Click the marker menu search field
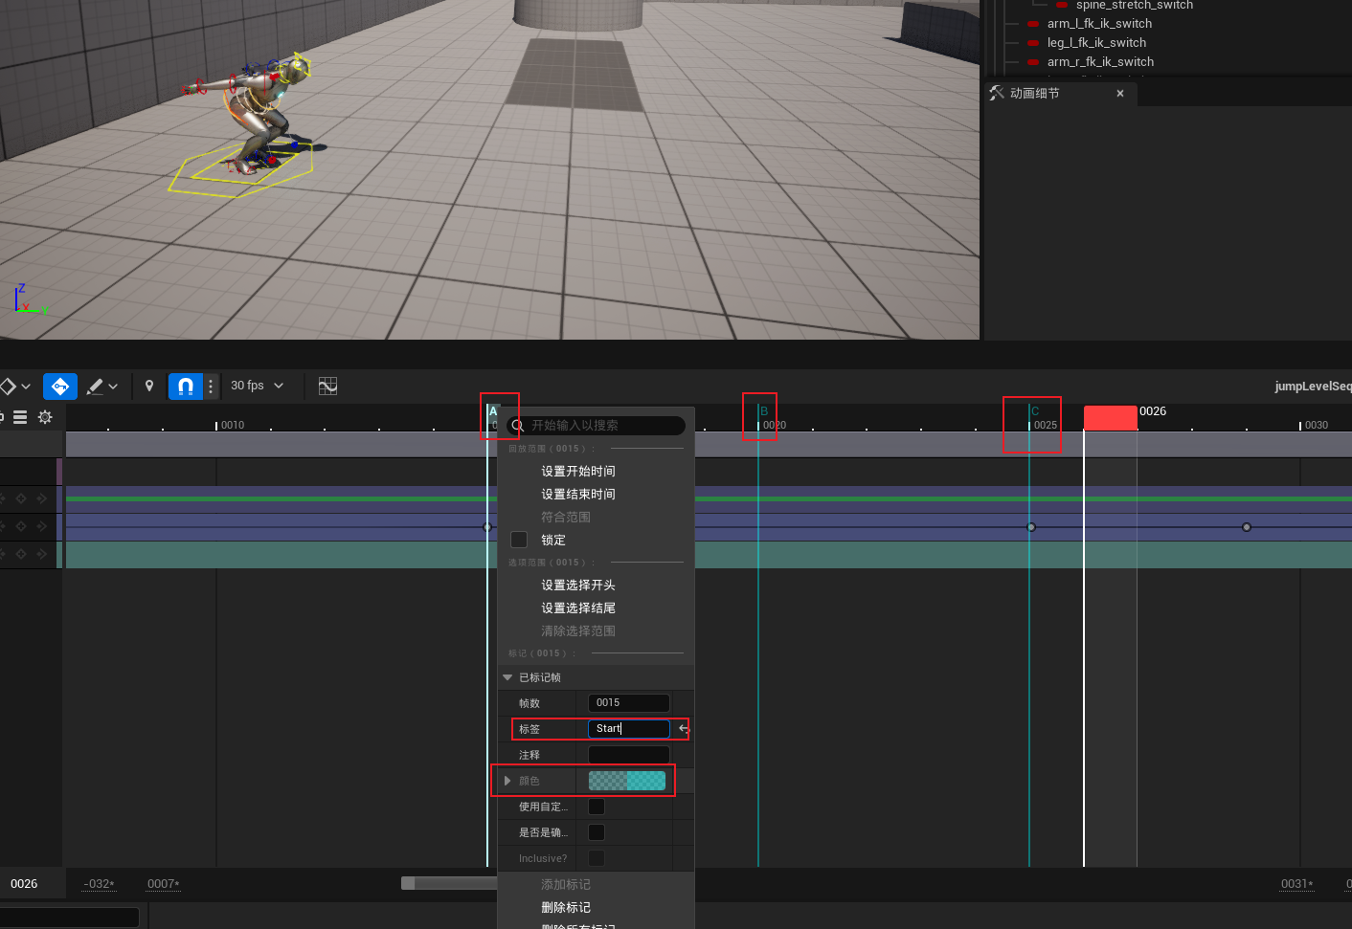The image size is (1352, 929). (596, 425)
